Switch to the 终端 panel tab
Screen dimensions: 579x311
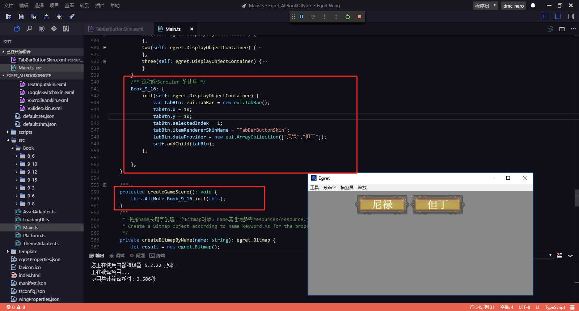(157, 256)
